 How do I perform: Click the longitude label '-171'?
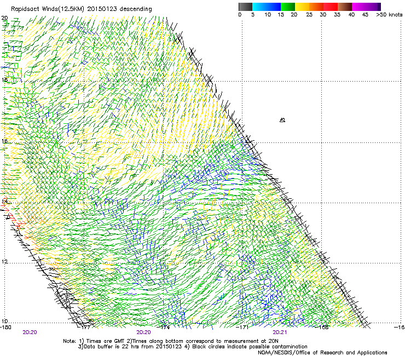pos(244,328)
